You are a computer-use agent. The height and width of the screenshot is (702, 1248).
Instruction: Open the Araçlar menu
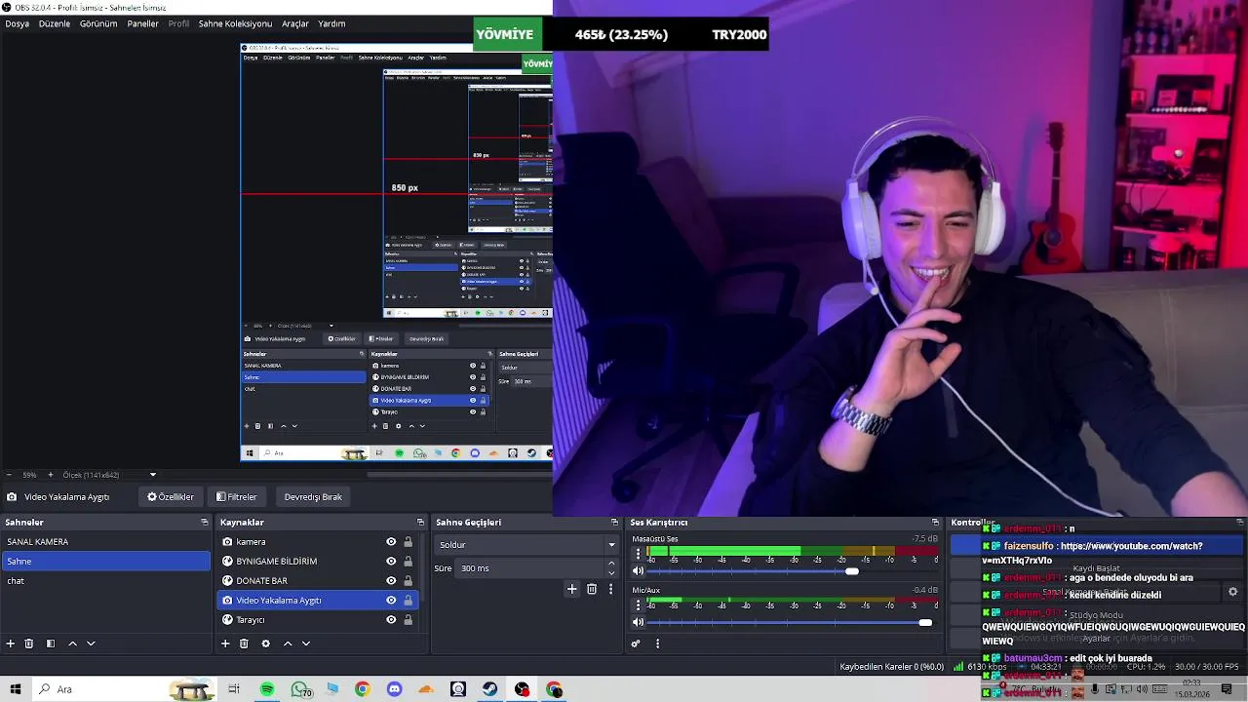coord(295,23)
